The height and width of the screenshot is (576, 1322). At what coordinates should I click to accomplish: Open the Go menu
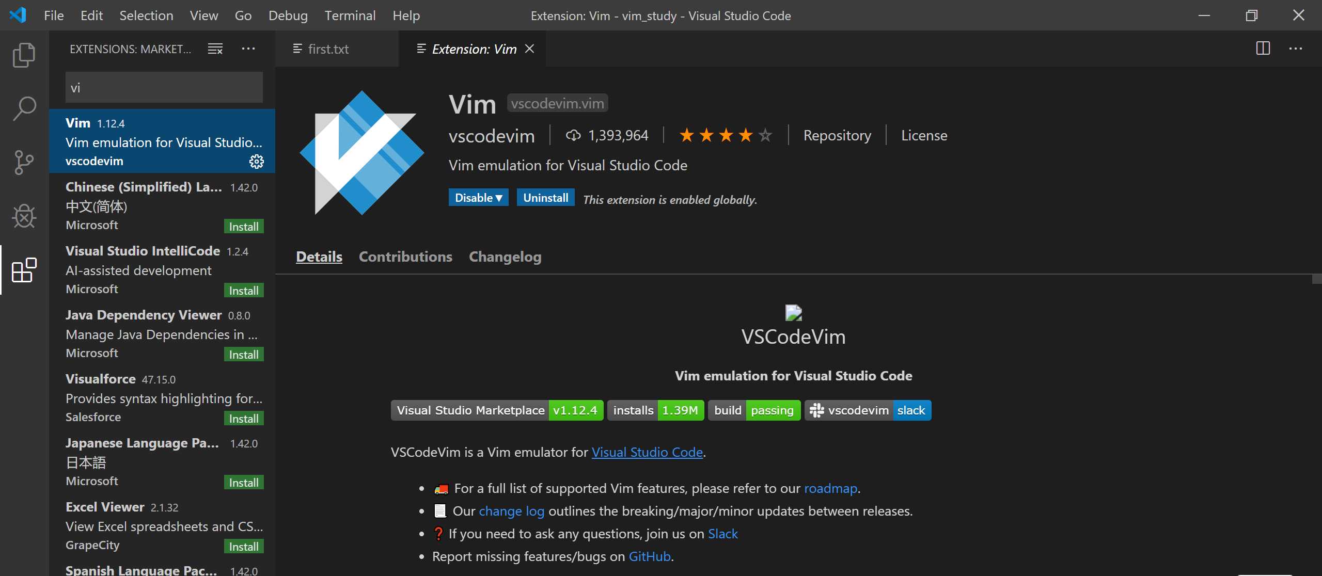point(243,15)
